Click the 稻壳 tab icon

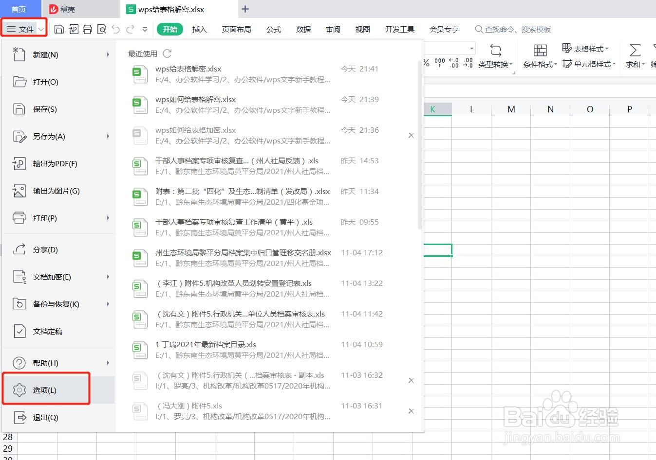point(54,9)
